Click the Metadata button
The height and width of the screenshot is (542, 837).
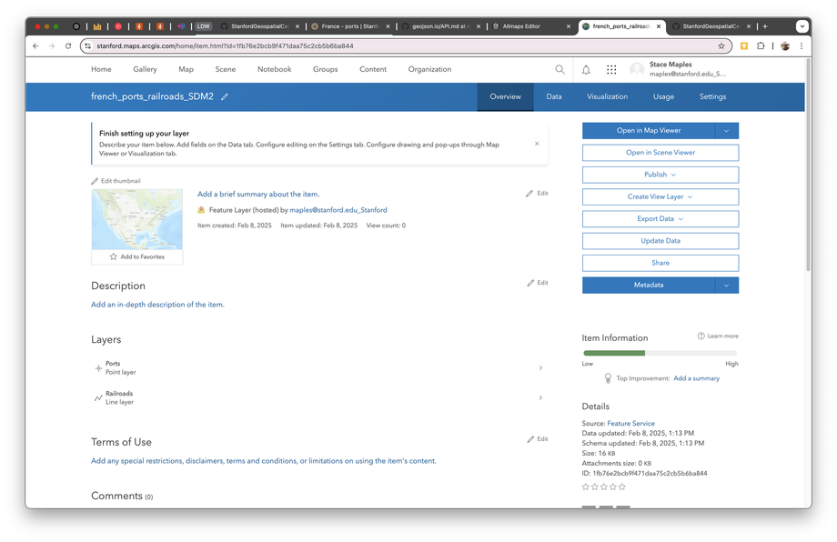pos(649,286)
